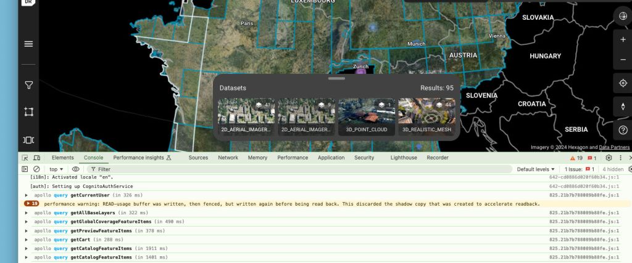Toggle the inspect element picker

click(25, 158)
